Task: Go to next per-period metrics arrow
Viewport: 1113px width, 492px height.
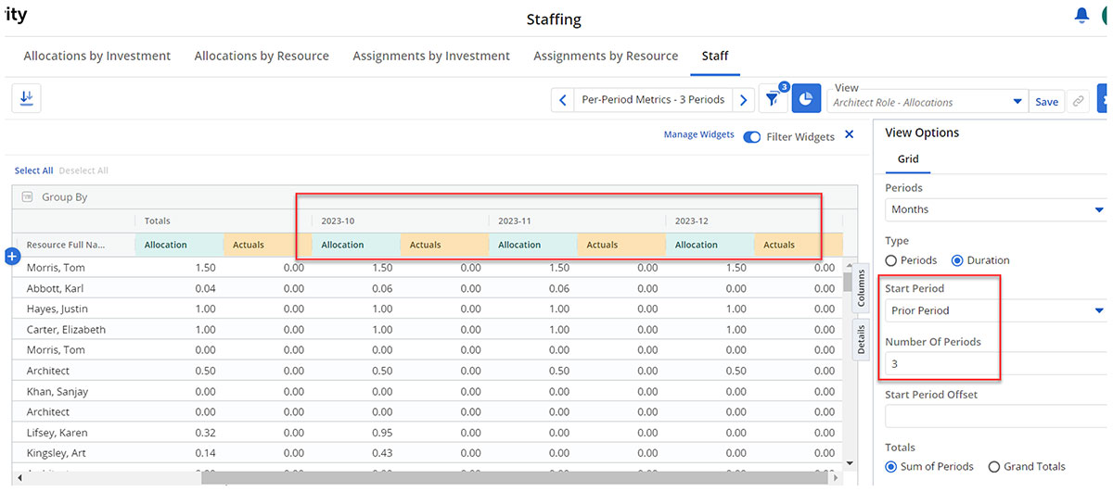Action: [x=744, y=99]
